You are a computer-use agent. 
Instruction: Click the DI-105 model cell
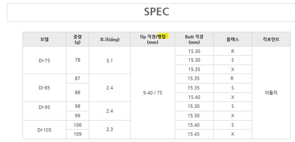pyautogui.click(x=44, y=130)
